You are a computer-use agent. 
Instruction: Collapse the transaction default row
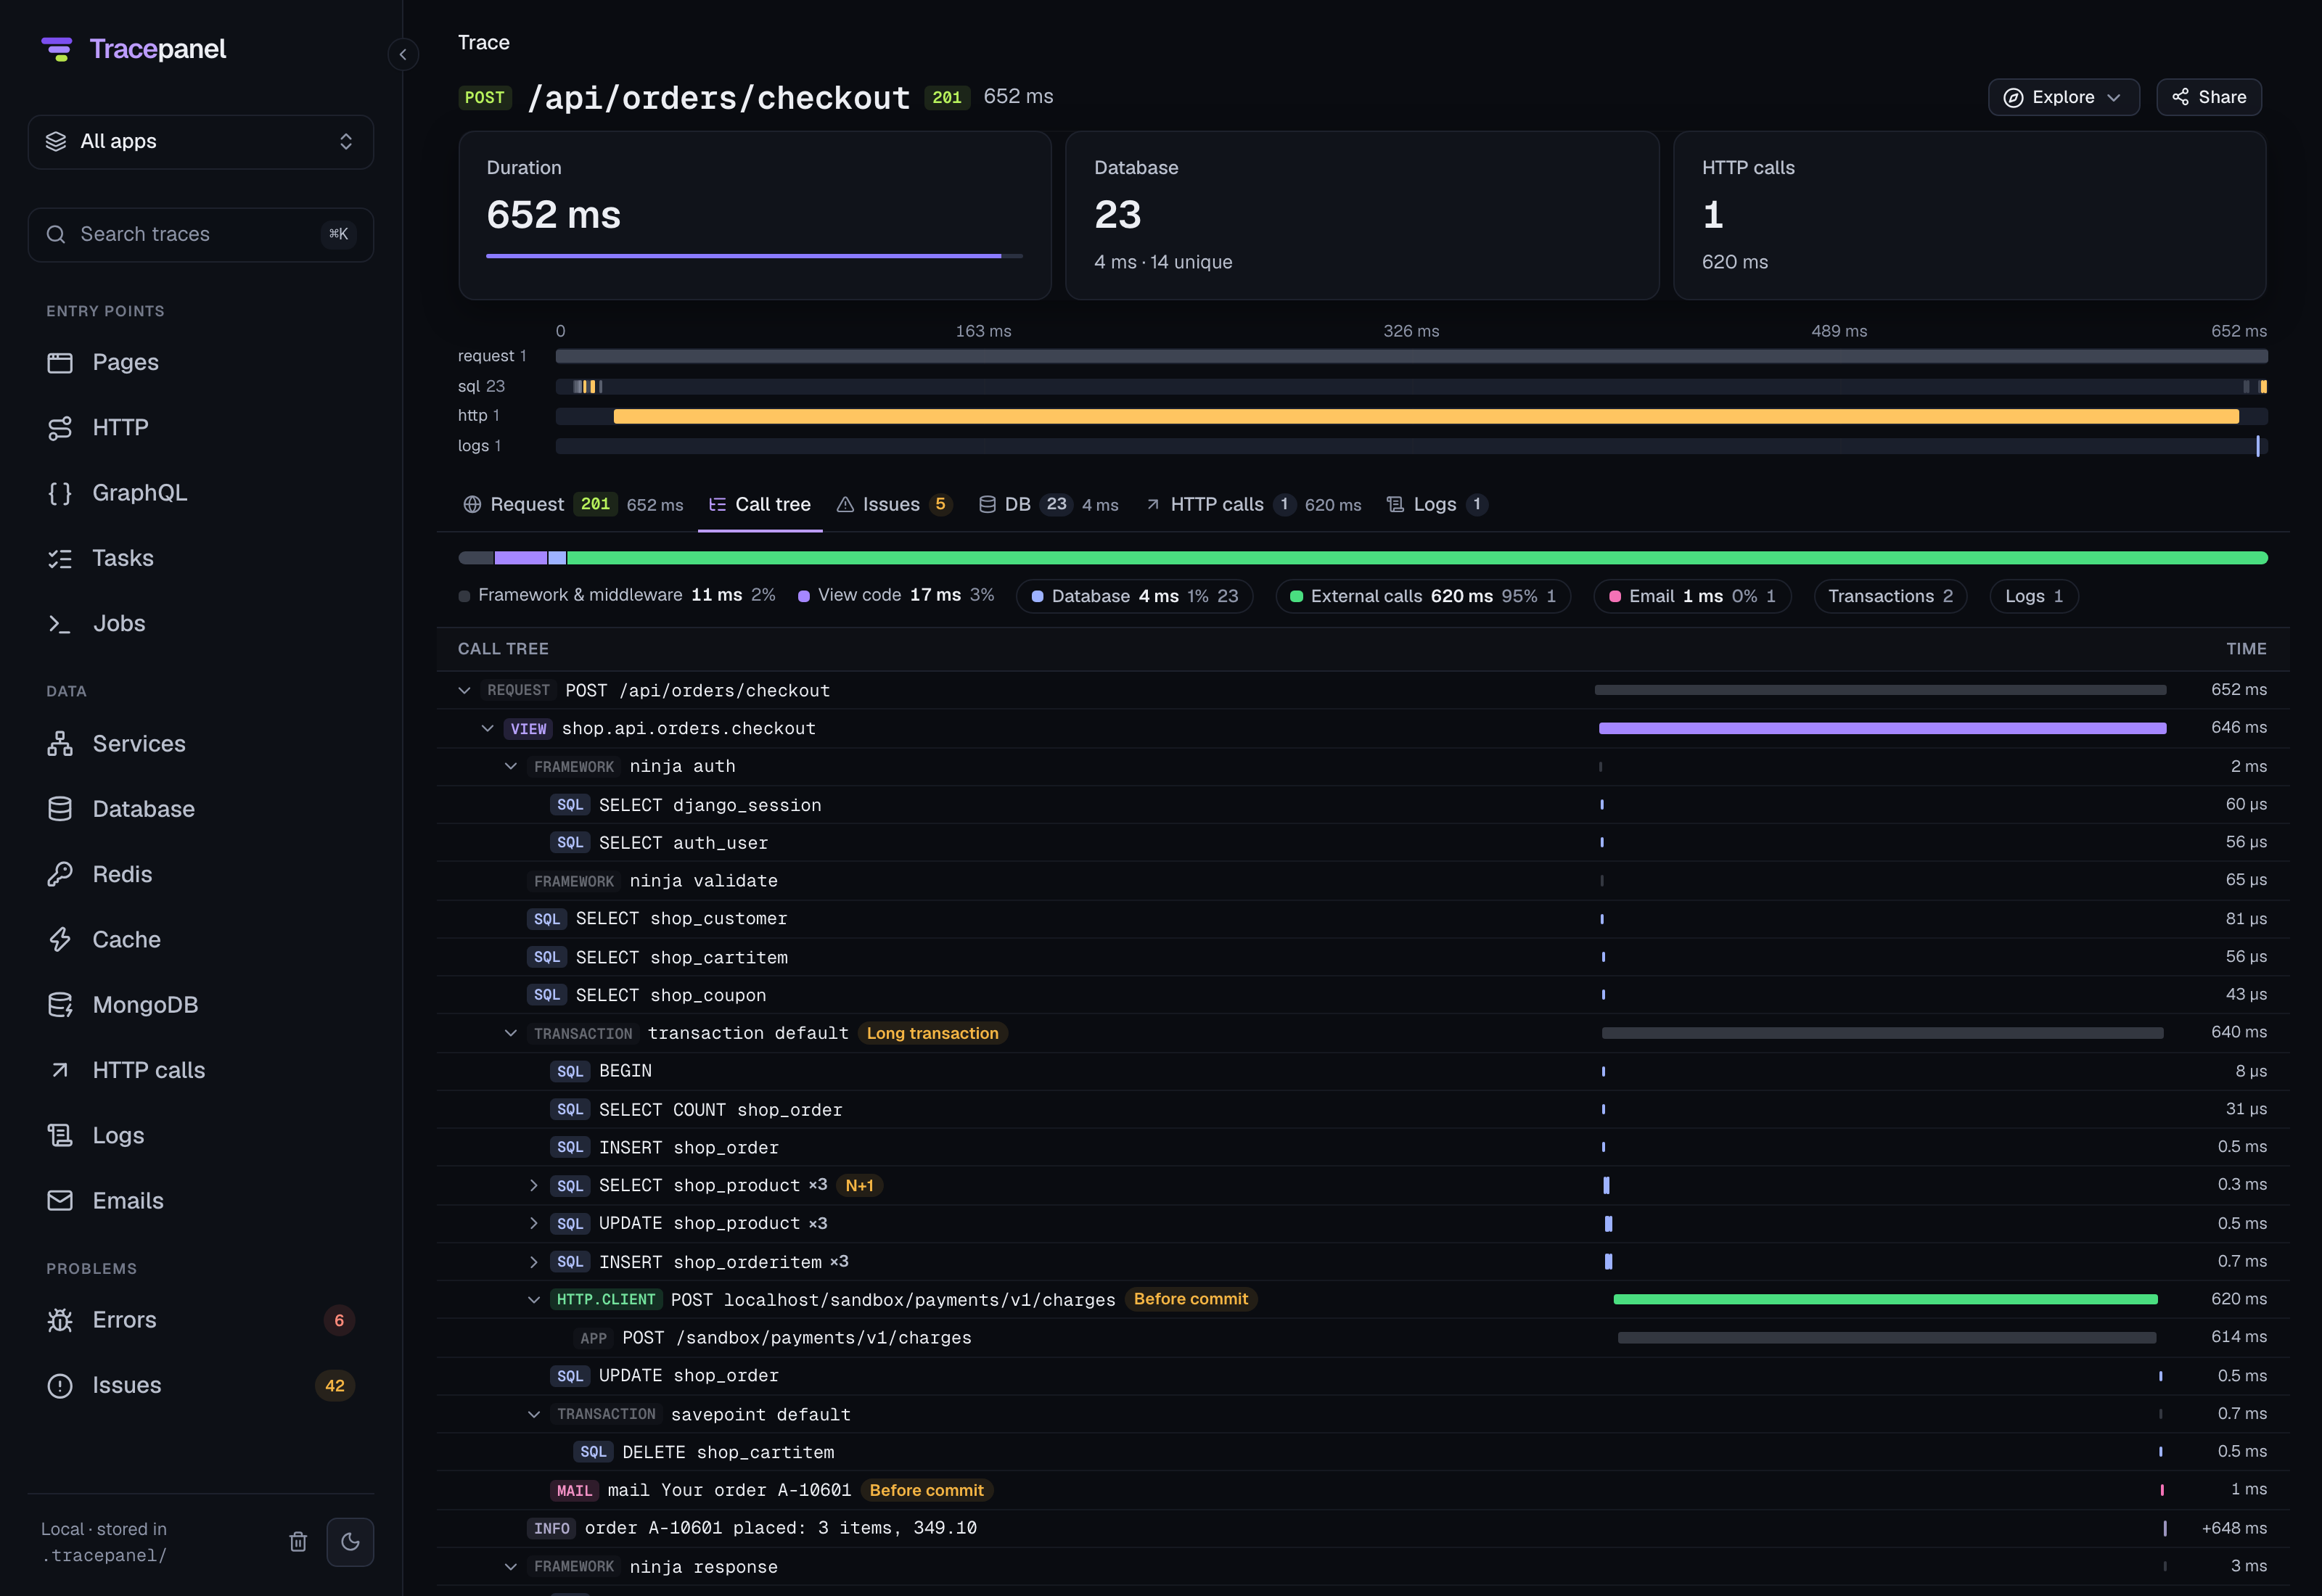tap(510, 1033)
